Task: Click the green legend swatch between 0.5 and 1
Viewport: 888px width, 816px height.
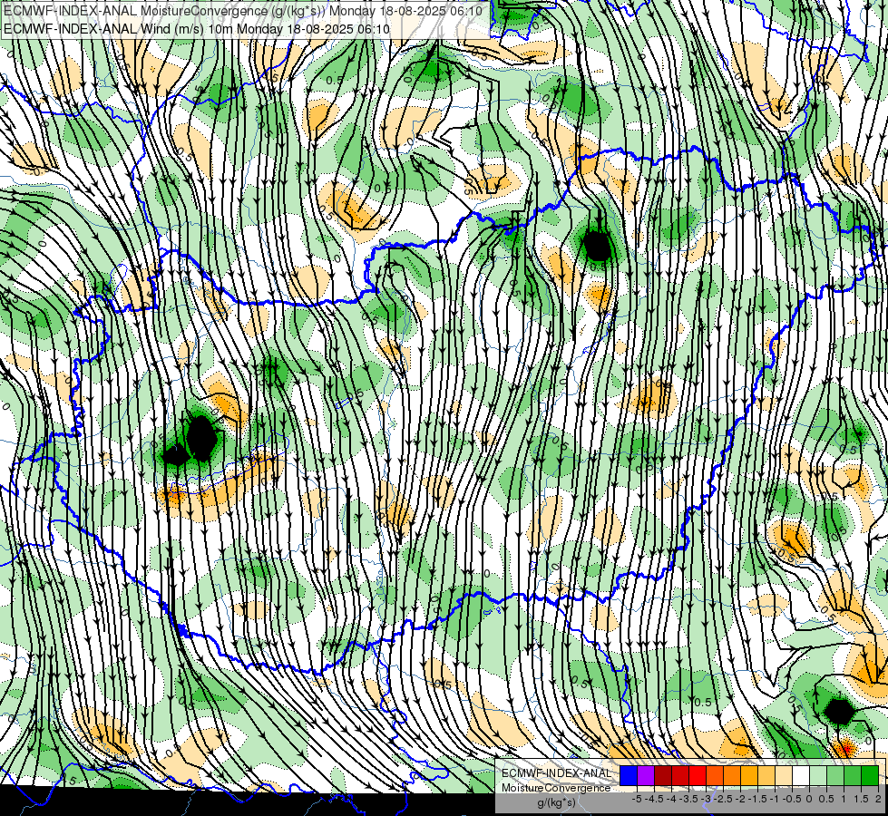Action: click(x=835, y=776)
